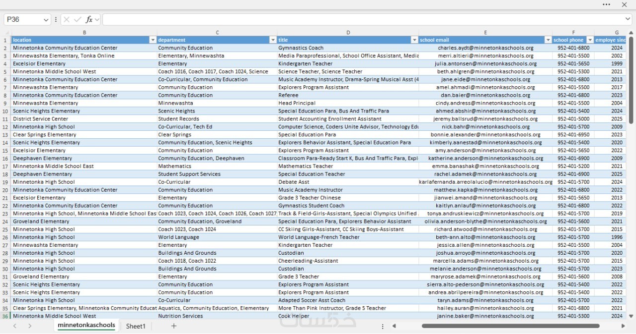Screen dimensions: 636x334
Task: Open the function dropdown next to fx
Action: click(x=97, y=19)
